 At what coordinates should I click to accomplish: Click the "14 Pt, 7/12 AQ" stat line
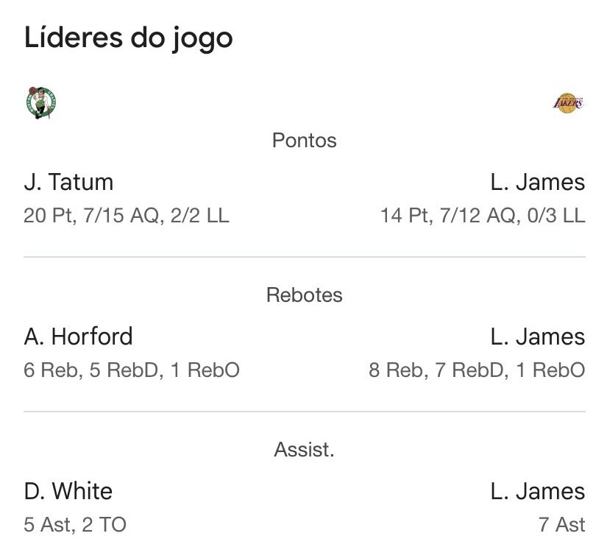[x=483, y=216]
